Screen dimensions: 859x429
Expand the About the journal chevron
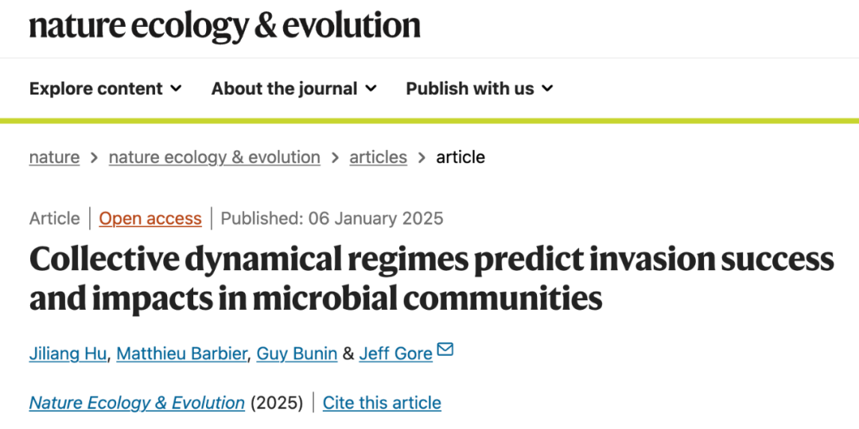371,88
